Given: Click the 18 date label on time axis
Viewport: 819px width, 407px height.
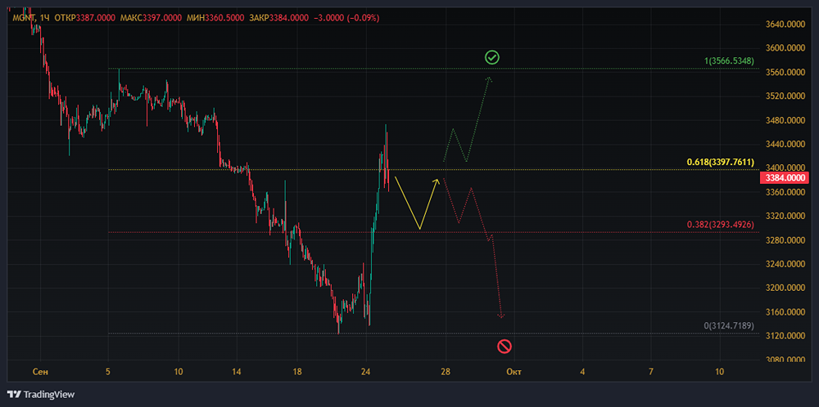Looking at the screenshot, I should tap(296, 372).
